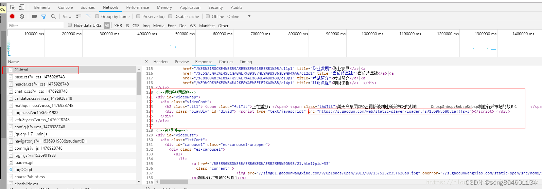Viewport: 542px width, 189px height.
Task: Select base.css?v=css_1476928748 request
Action: (x=71, y=77)
